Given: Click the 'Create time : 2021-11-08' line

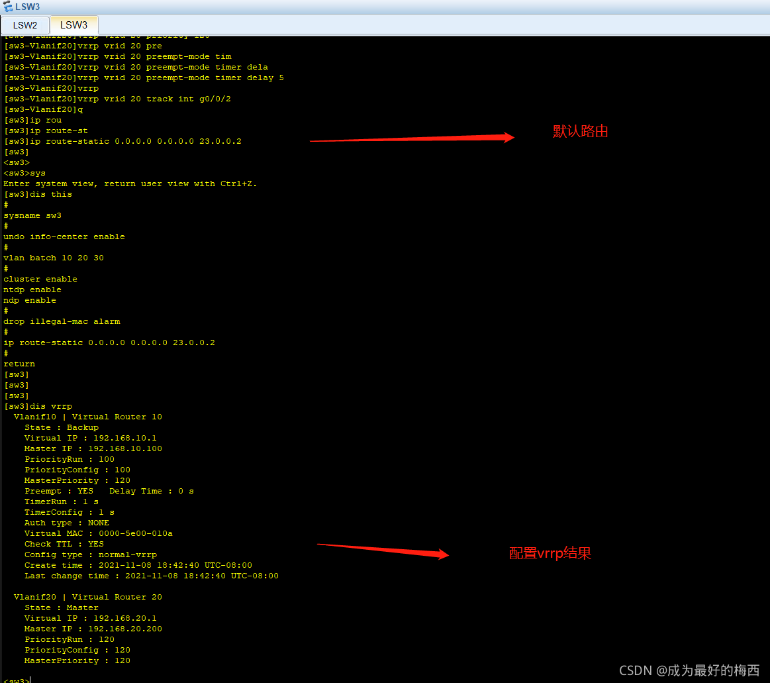Looking at the screenshot, I should coord(138,565).
